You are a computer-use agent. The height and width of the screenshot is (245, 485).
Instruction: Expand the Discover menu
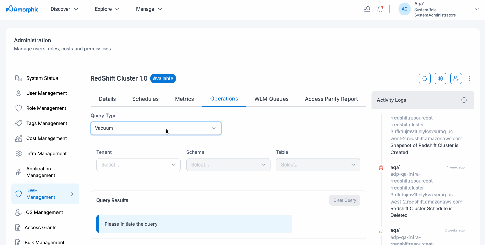65,9
